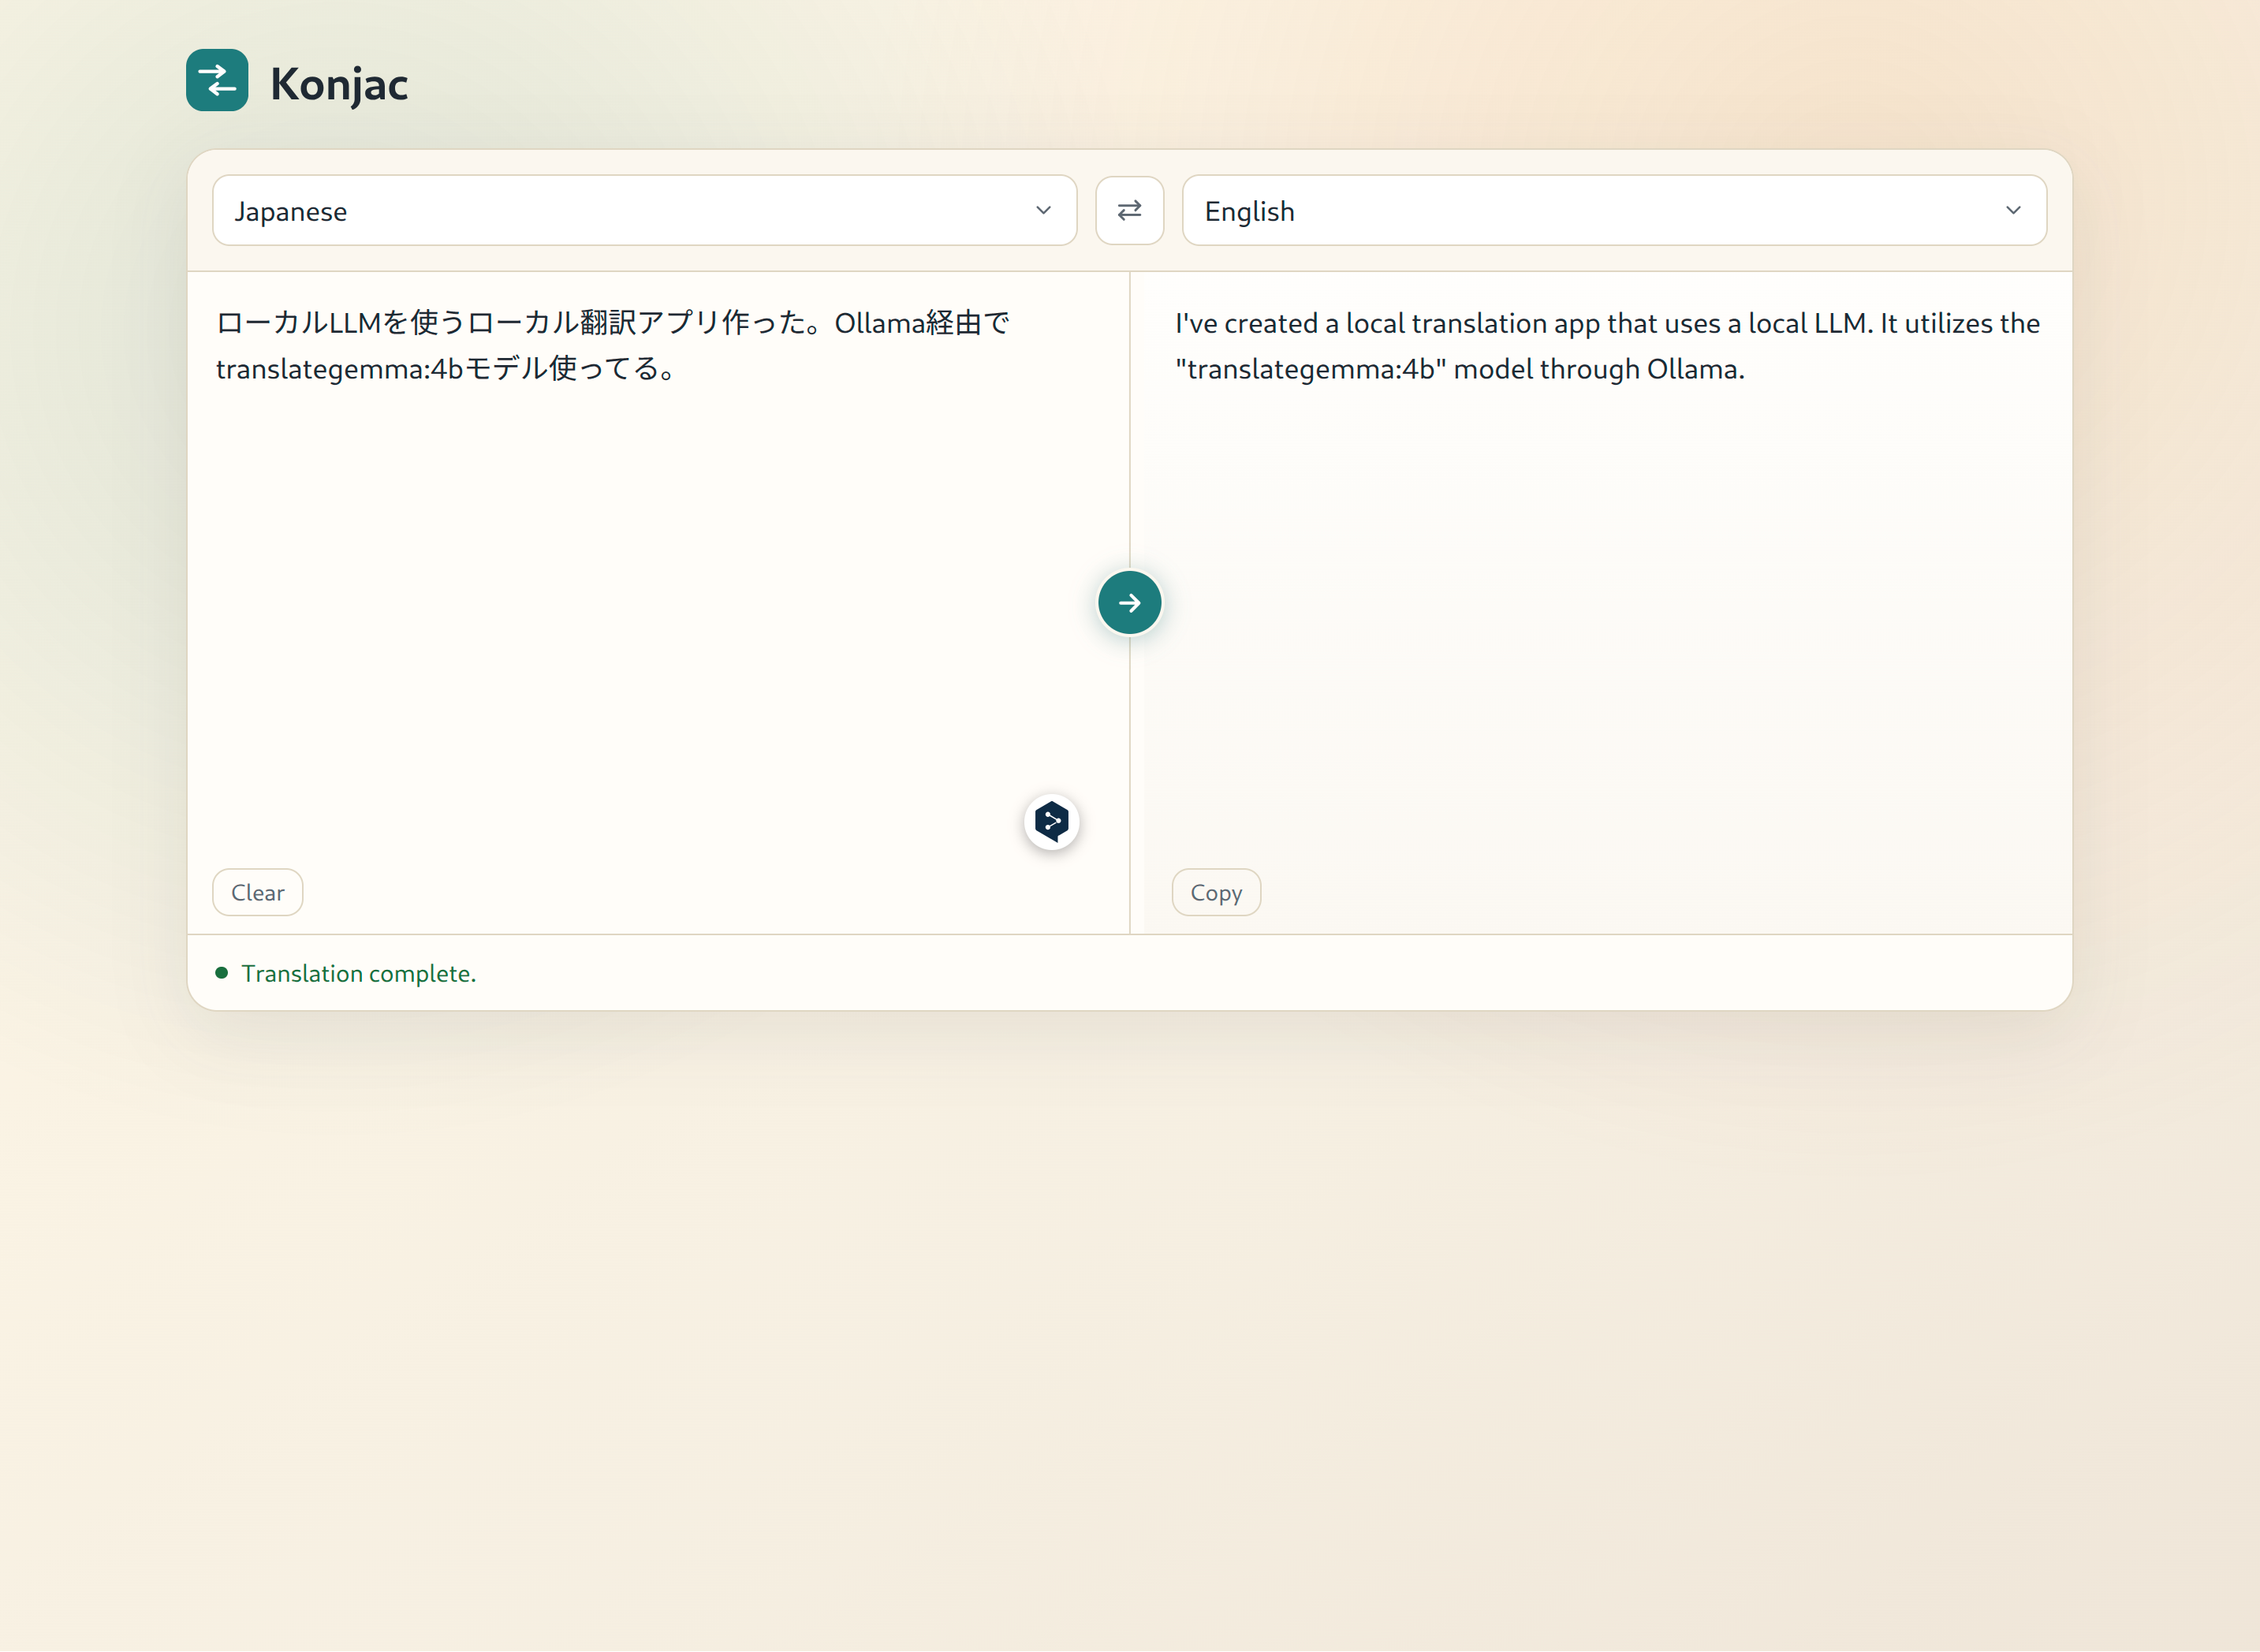
Task: Click the hexagon extension icon in source pane
Action: 1051,822
